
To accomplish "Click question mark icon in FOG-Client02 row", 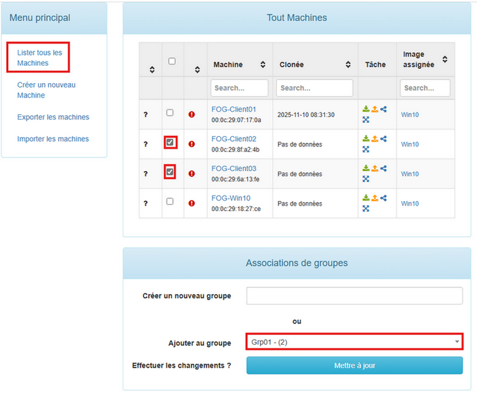I will click(145, 144).
